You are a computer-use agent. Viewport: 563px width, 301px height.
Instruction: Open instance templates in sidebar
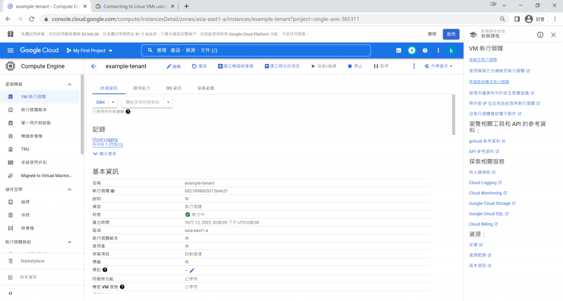40,110
